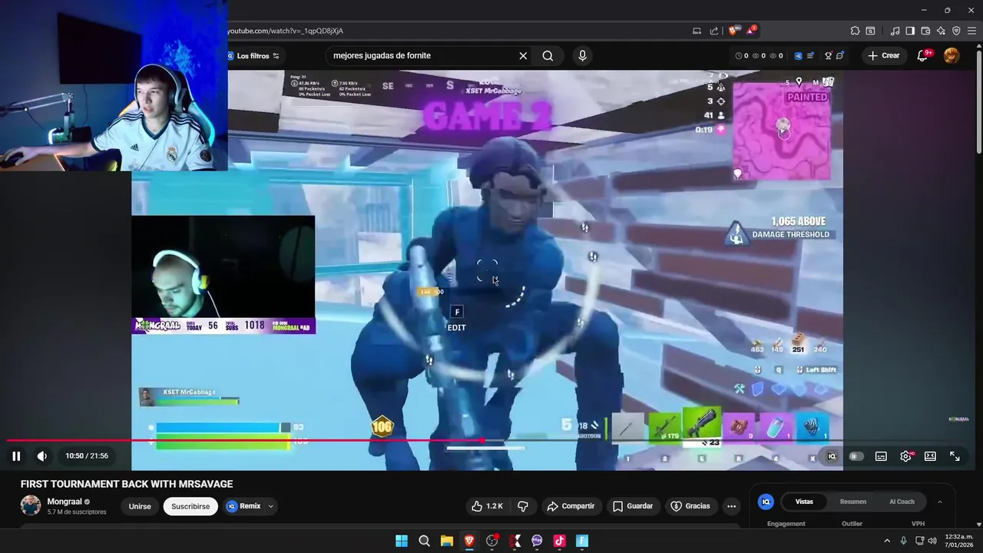Select the Vistas tab
Screen dimensions: 983x553
pyautogui.click(x=804, y=502)
